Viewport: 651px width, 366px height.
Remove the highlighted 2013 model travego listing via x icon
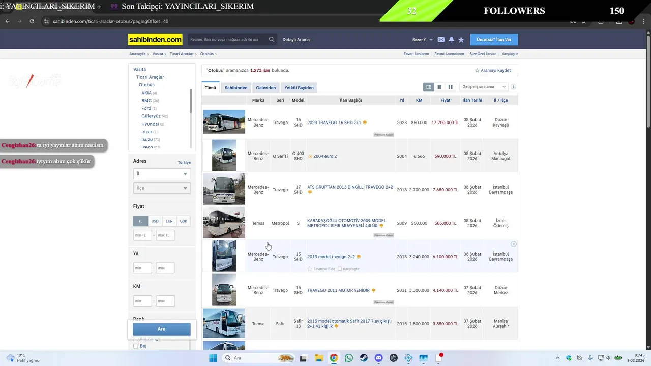click(514, 244)
